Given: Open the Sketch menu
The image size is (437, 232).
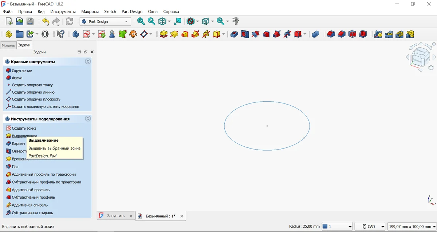Looking at the screenshot, I should coord(110,12).
